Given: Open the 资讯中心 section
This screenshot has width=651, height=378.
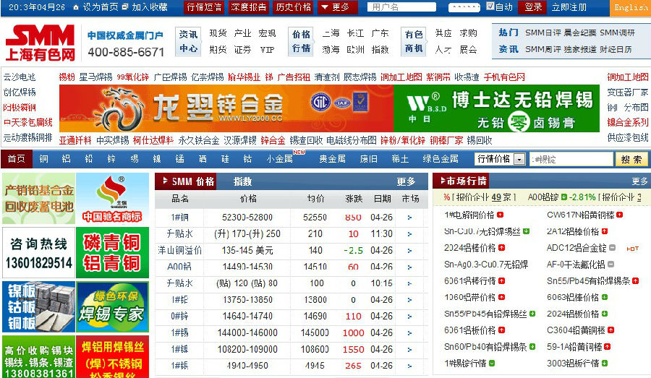Looking at the screenshot, I should tap(189, 41).
